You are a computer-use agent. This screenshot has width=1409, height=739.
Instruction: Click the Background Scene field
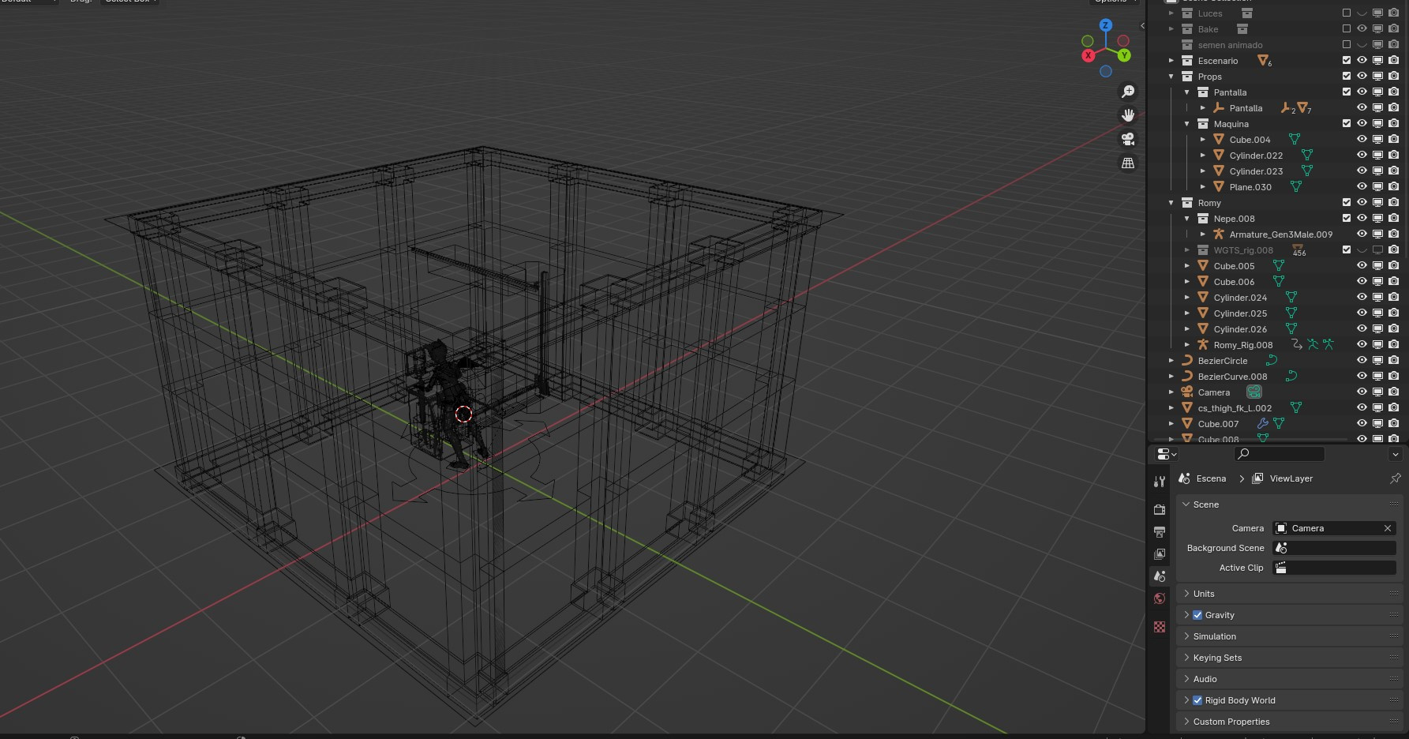point(1334,548)
